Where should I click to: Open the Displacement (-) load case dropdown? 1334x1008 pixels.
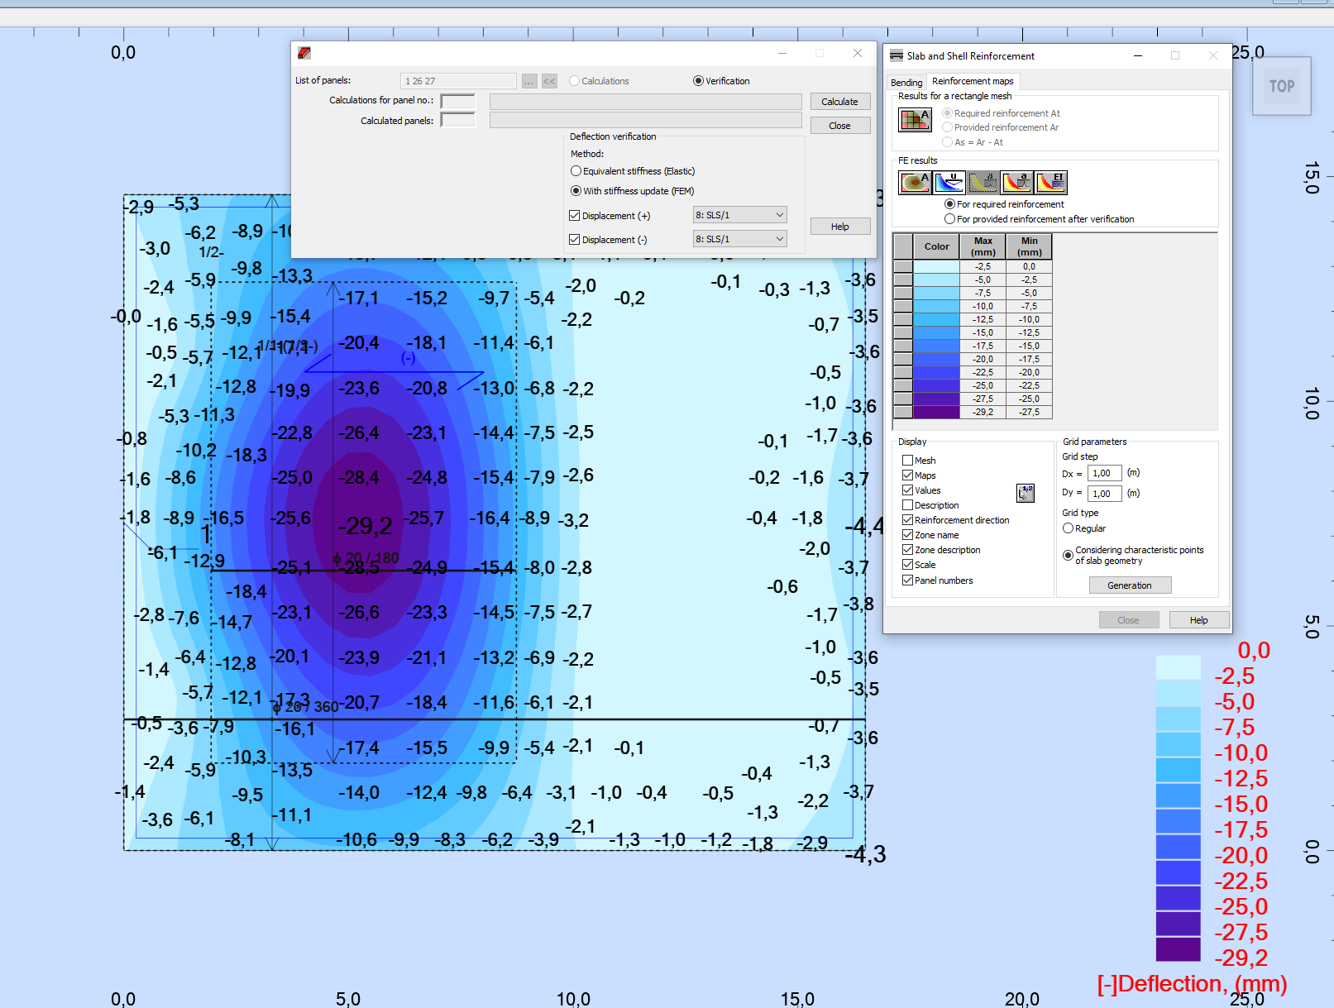[739, 239]
